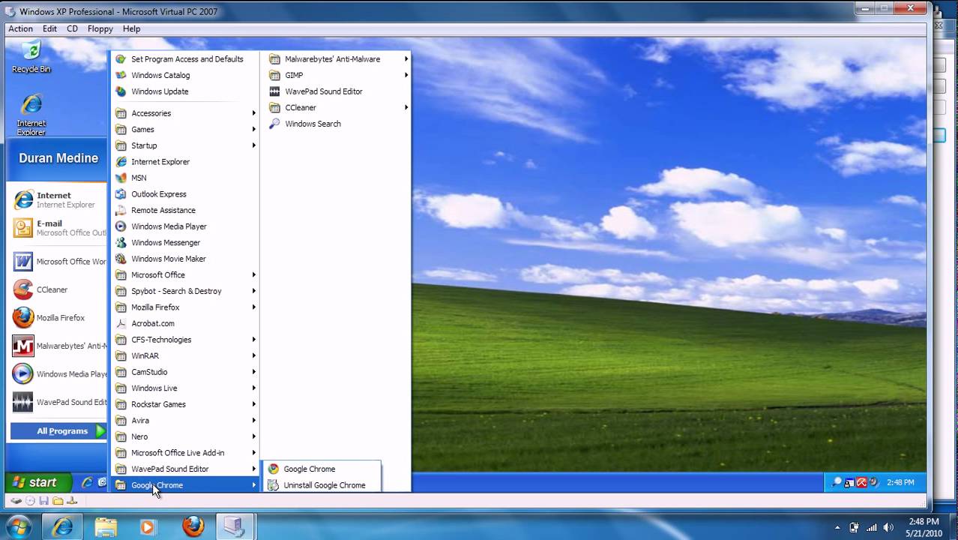Open Windows Search in programs list
Image resolution: width=958 pixels, height=540 pixels.
[312, 124]
